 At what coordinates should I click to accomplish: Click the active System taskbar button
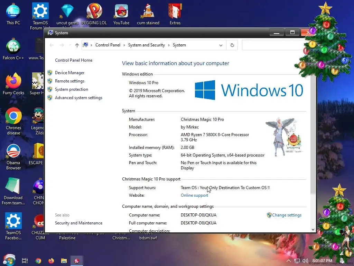(77, 261)
